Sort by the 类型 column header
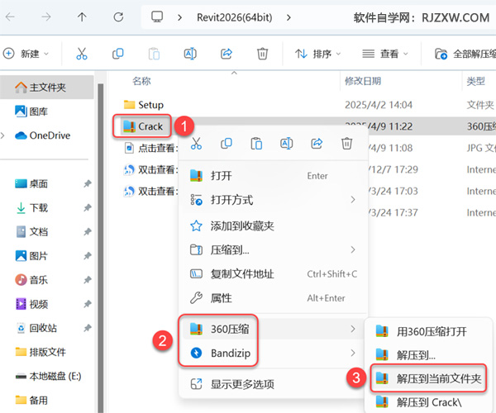The height and width of the screenshot is (413, 496). (x=475, y=81)
